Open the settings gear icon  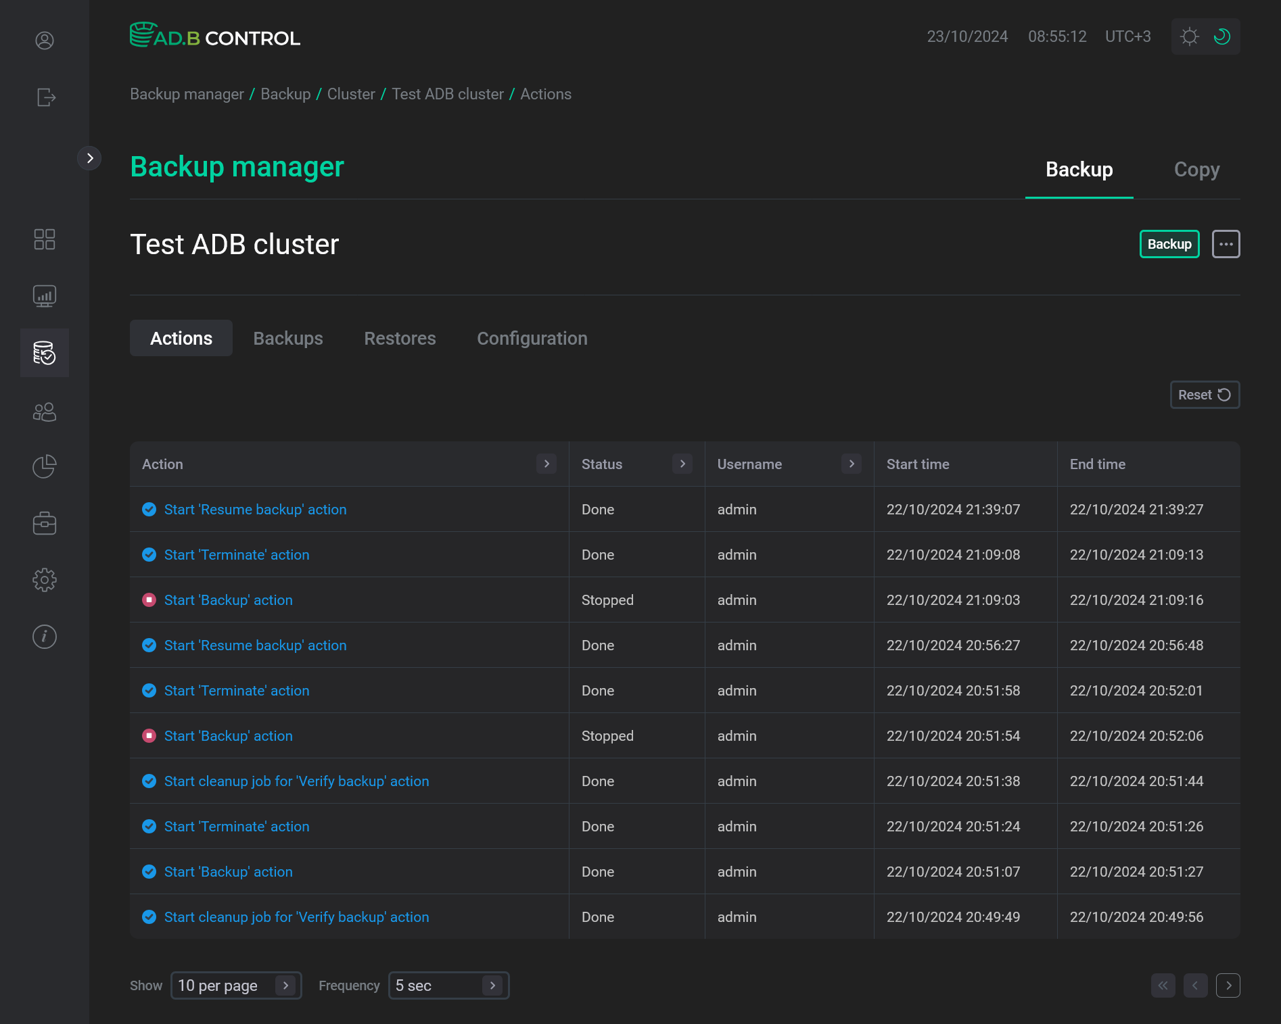point(45,580)
